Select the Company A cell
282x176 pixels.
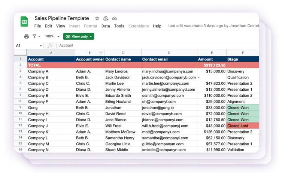click(51, 71)
